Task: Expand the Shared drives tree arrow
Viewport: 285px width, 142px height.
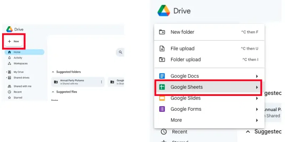Action: pyautogui.click(x=6, y=78)
